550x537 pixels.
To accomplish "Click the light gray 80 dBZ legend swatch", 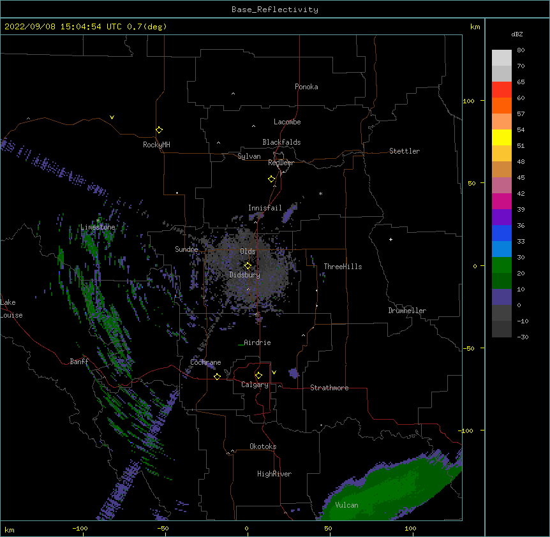I will coord(502,57).
